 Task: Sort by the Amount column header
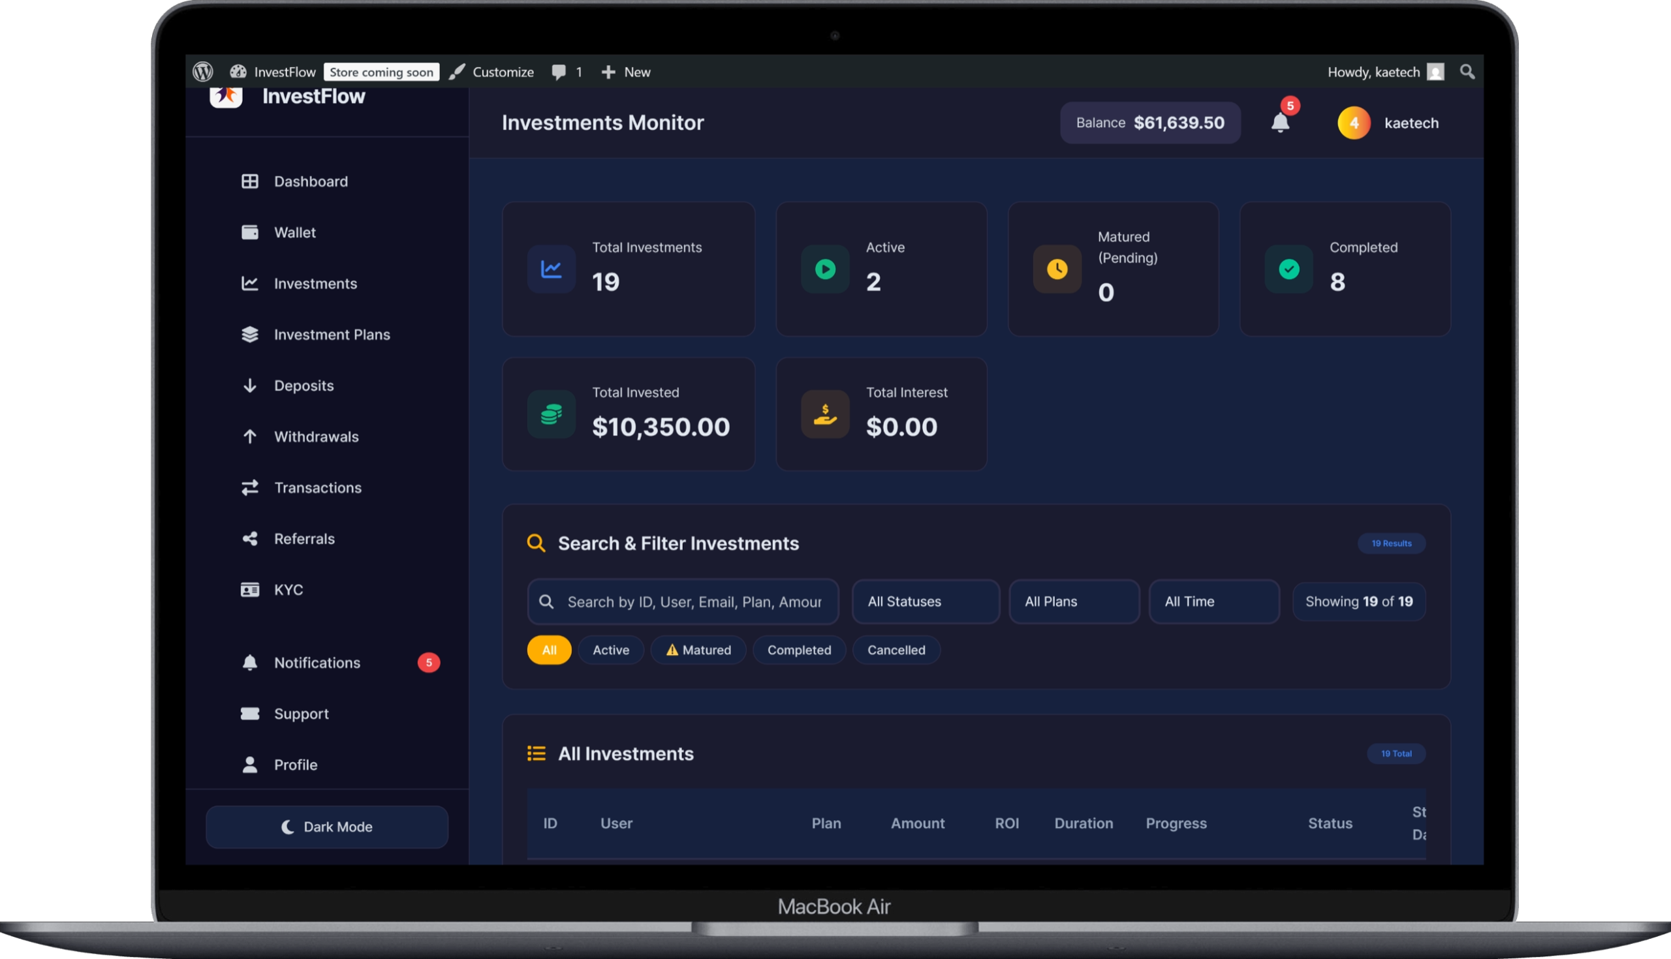[x=917, y=823]
